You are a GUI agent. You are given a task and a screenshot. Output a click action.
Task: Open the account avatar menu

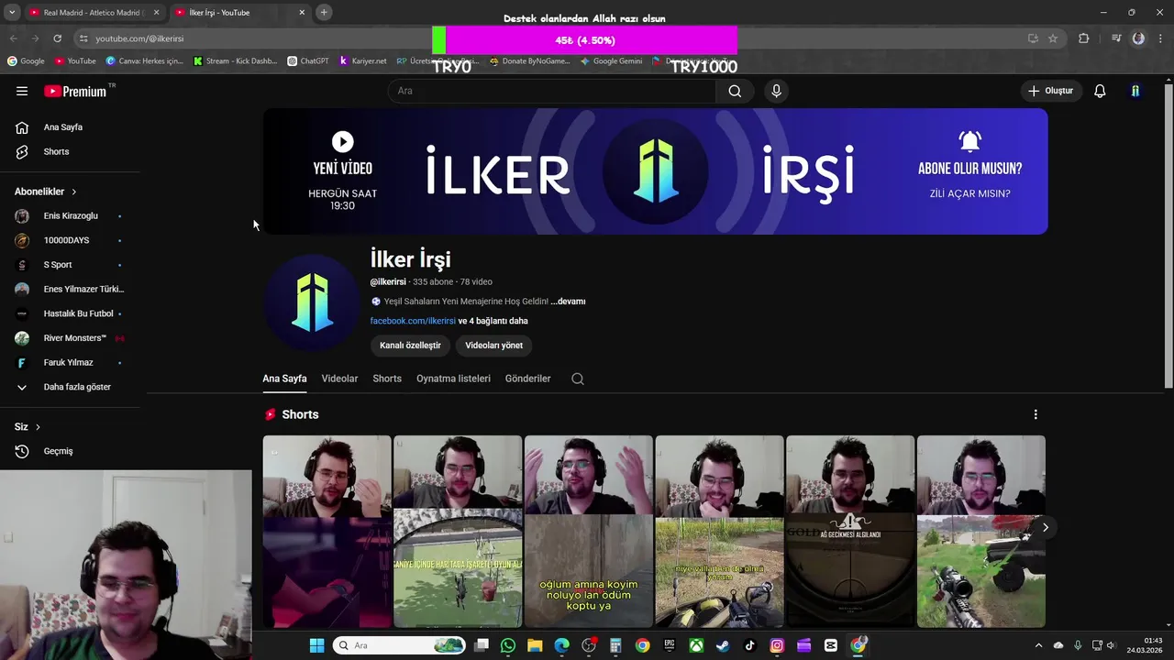point(1135,91)
